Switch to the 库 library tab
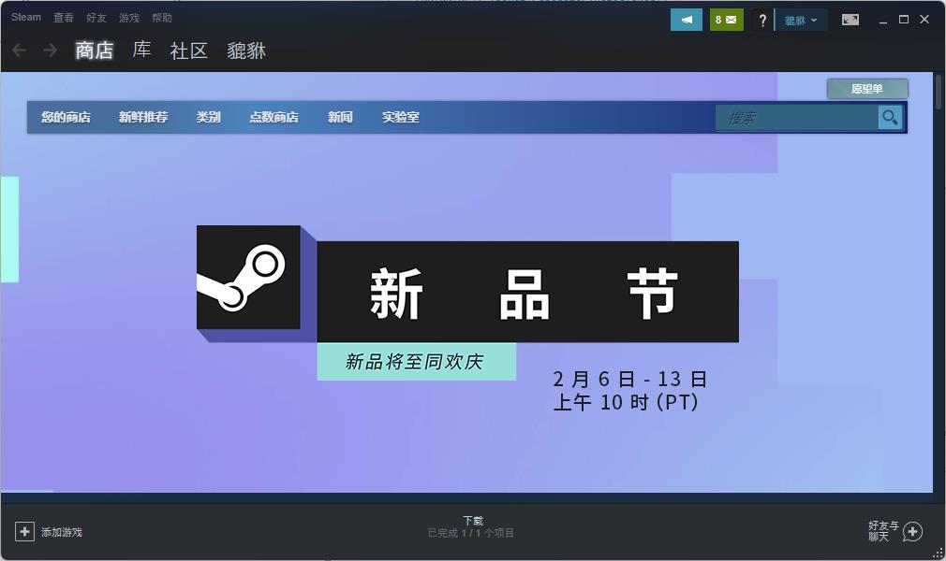 click(141, 50)
